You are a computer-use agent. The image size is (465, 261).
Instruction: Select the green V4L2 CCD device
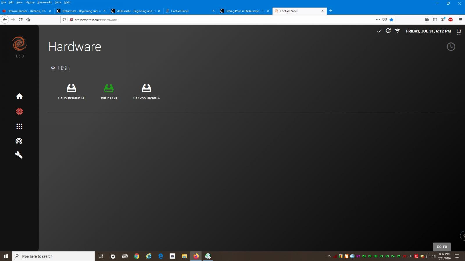point(109,92)
